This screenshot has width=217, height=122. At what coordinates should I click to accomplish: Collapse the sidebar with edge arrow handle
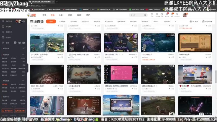[x=28, y=68]
